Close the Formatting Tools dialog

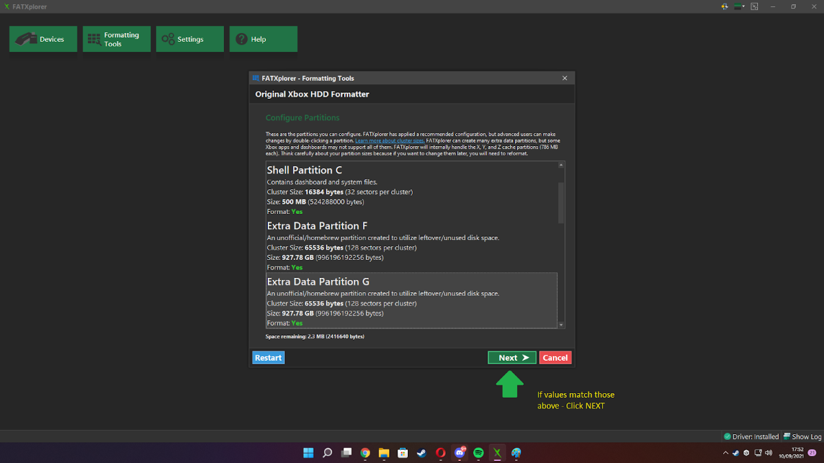[x=565, y=78]
